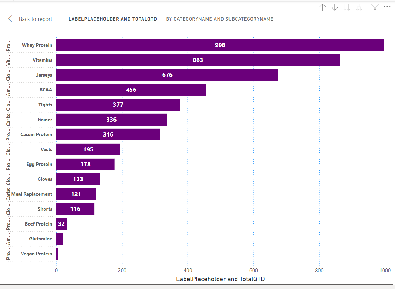Go to next level with double arrows icon
Viewport: 395px width, 289px height.
(347, 7)
